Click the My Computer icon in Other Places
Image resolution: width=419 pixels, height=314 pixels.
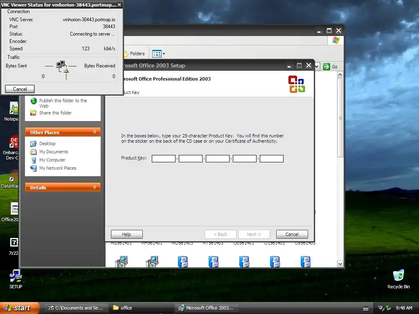pos(34,160)
